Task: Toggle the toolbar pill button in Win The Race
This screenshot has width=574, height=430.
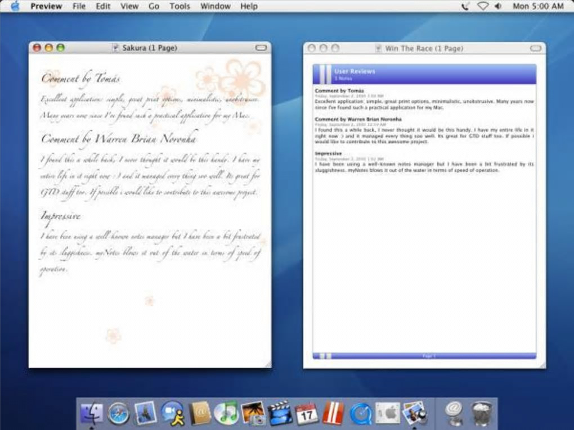Action: 536,48
